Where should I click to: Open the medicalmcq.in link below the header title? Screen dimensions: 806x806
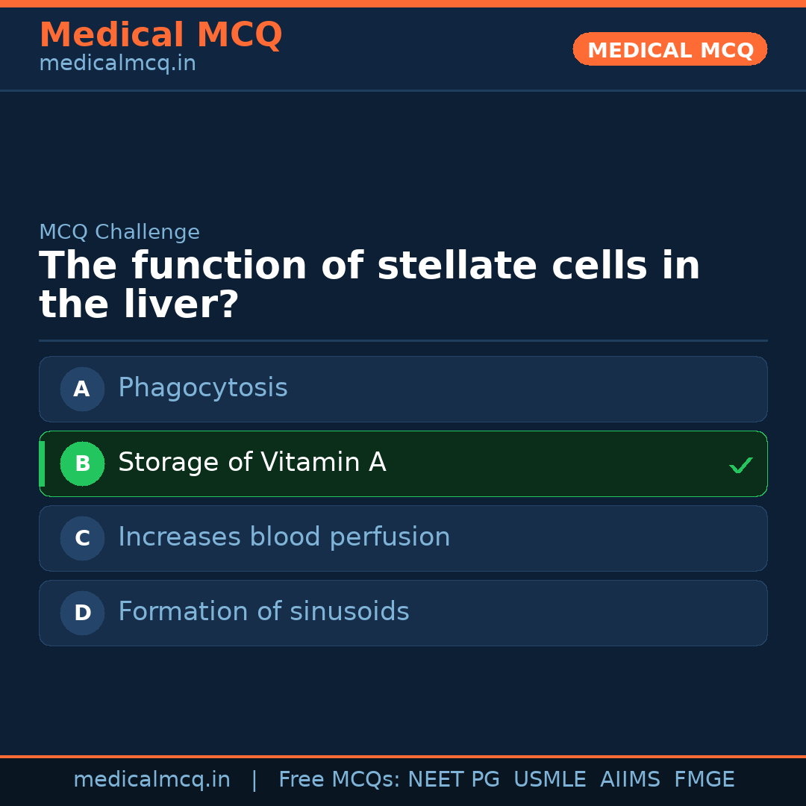point(117,63)
